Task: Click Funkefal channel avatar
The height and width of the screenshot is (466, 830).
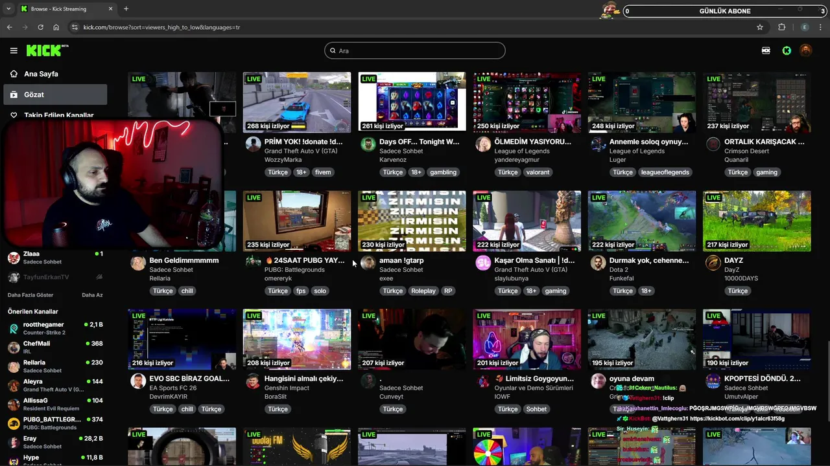Action: click(x=598, y=263)
